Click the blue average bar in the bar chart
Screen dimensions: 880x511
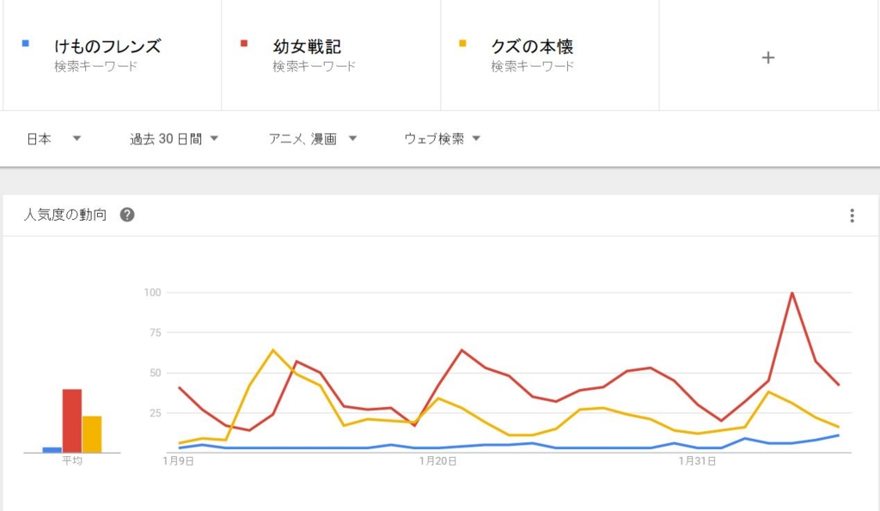(52, 450)
